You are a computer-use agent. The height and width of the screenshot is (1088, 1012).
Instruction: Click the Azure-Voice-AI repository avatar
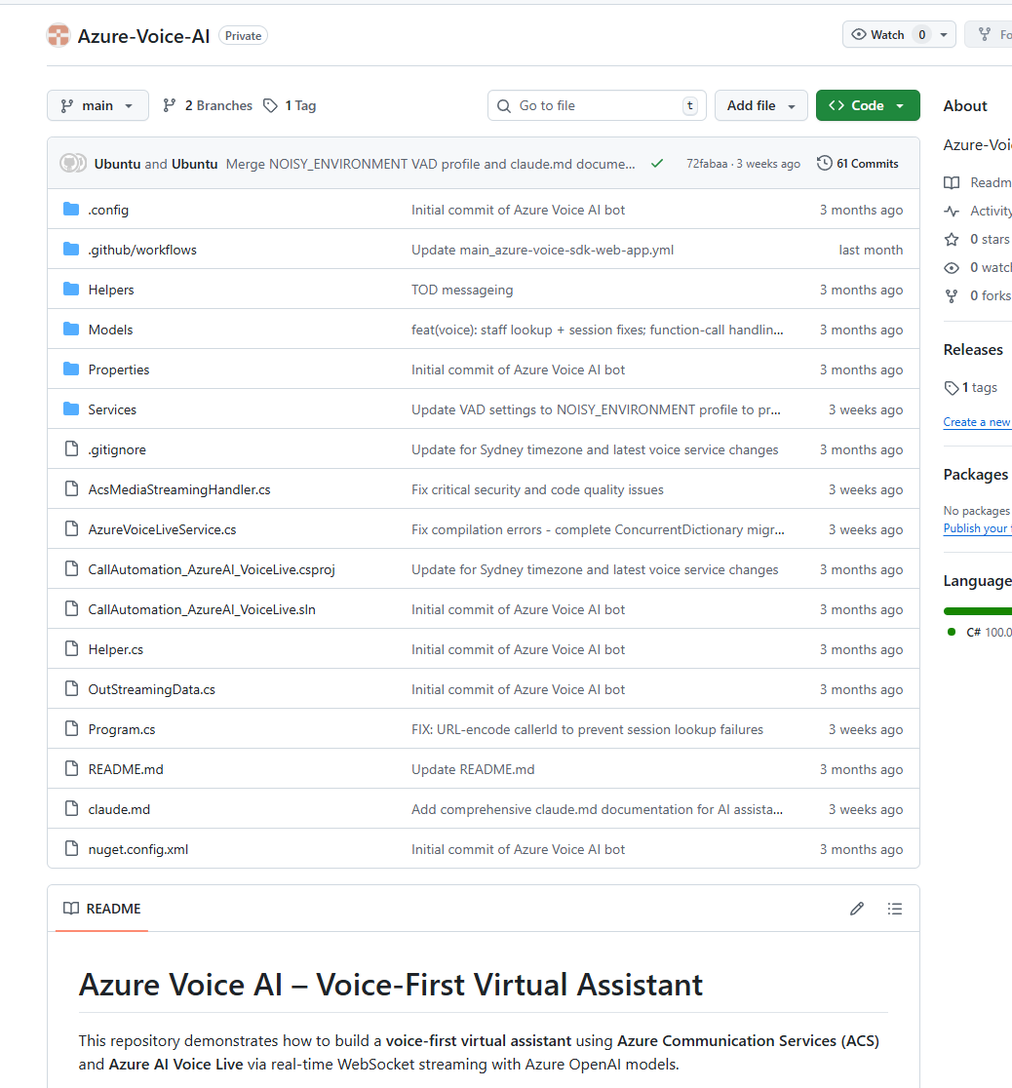click(58, 35)
